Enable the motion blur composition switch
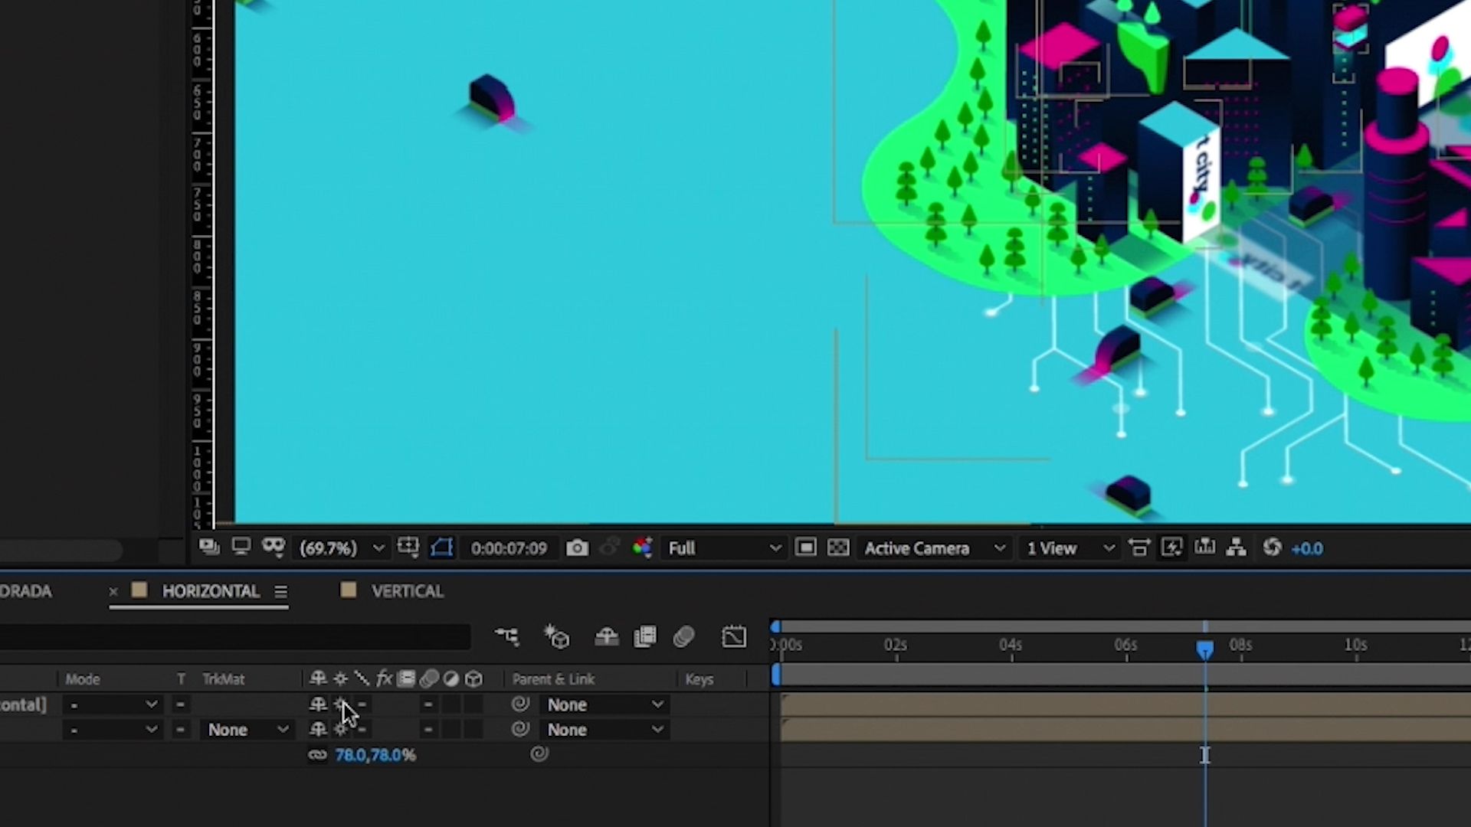1471x827 pixels. click(x=683, y=636)
